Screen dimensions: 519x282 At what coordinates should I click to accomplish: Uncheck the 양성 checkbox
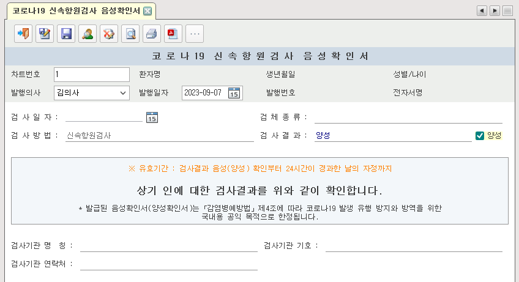(x=480, y=136)
